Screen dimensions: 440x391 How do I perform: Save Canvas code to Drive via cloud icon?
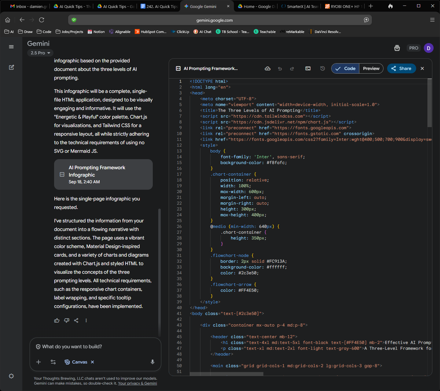pos(267,68)
